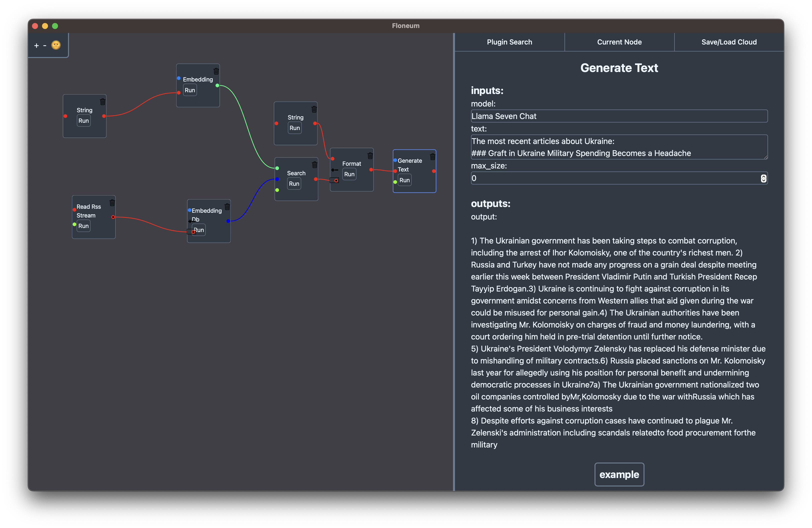Click the max_size stepper arrows

point(763,178)
